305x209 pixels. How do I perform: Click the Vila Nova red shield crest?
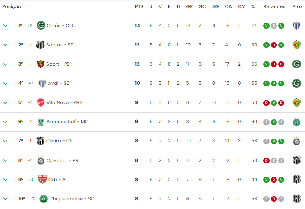41,102
